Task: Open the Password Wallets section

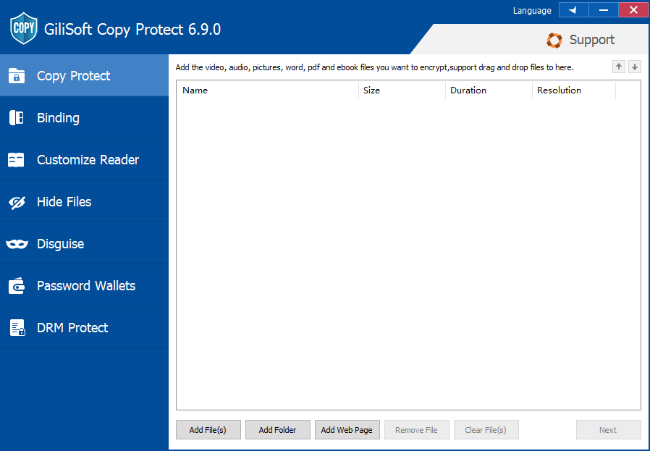Action: (x=84, y=286)
